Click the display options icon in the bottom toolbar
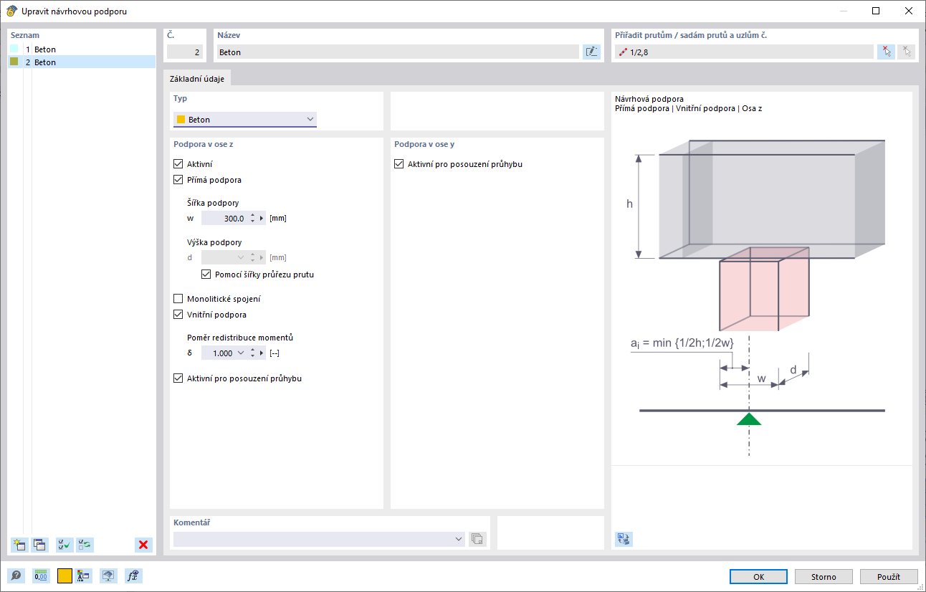Image resolution: width=926 pixels, height=592 pixels. tap(108, 576)
